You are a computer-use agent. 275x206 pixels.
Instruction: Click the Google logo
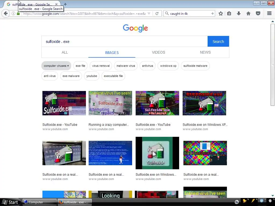pyautogui.click(x=135, y=28)
